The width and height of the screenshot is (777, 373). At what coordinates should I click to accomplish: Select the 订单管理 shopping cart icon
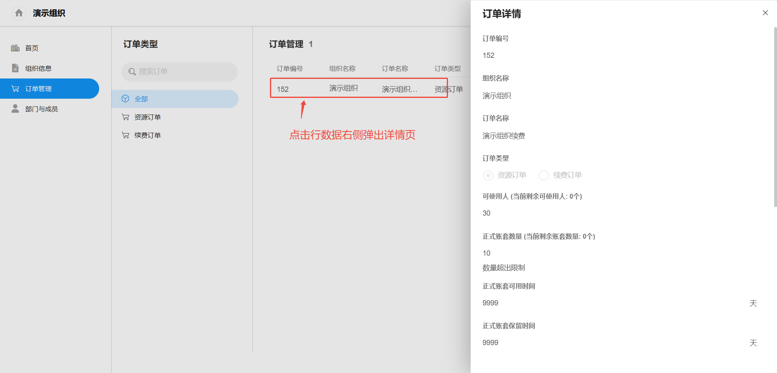15,88
